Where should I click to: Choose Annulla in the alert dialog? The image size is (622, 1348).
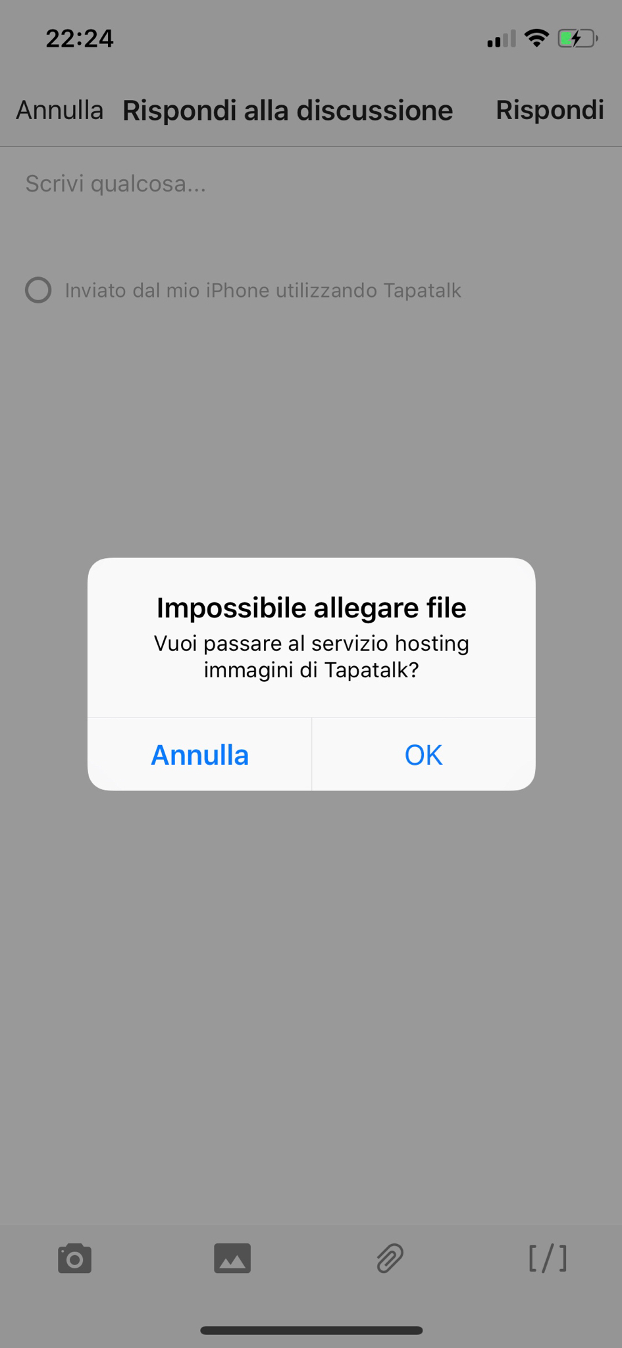(x=199, y=754)
